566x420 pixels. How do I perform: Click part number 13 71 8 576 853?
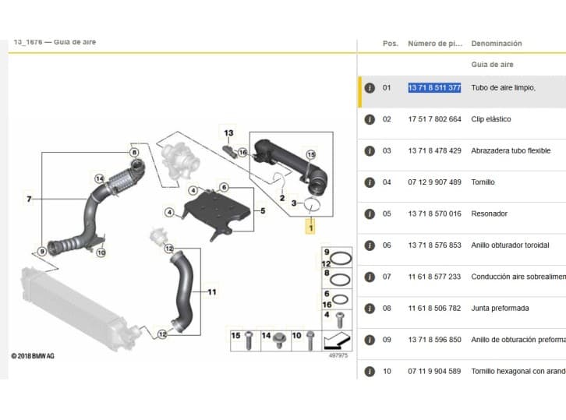click(x=434, y=245)
